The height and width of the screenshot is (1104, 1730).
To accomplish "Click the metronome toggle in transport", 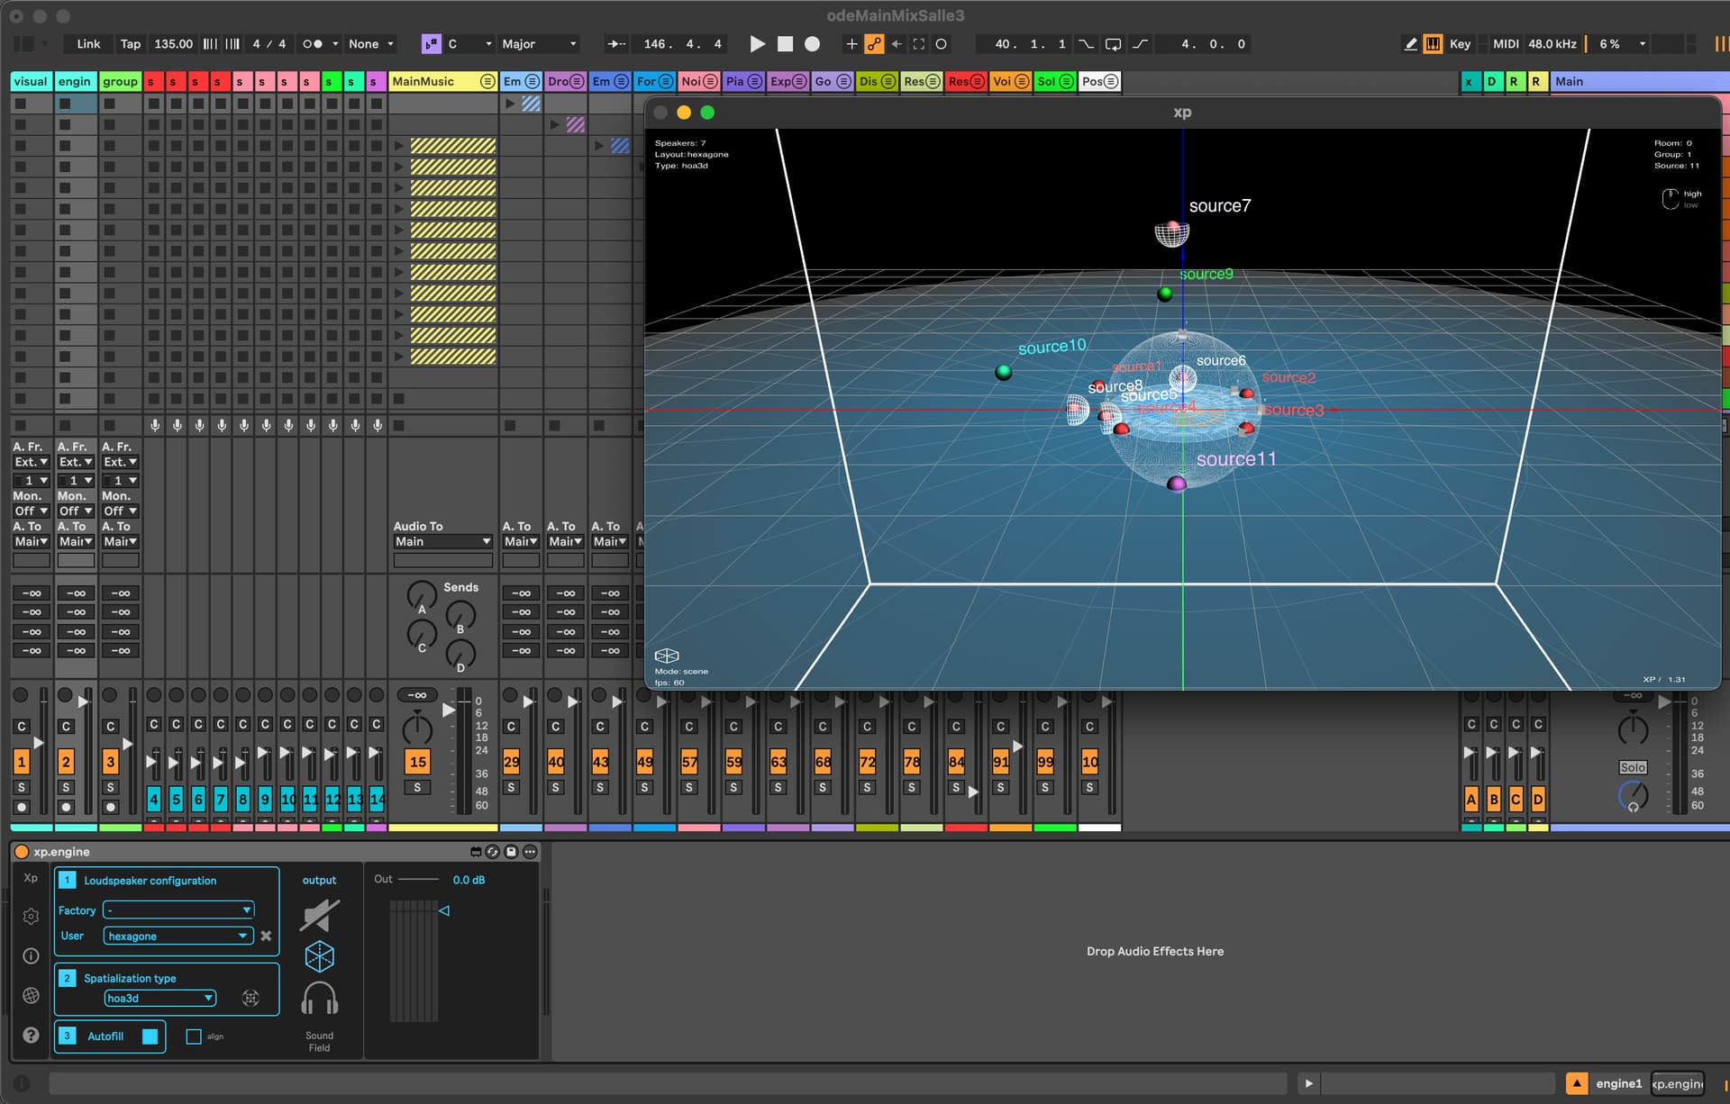I will pyautogui.click(x=313, y=44).
